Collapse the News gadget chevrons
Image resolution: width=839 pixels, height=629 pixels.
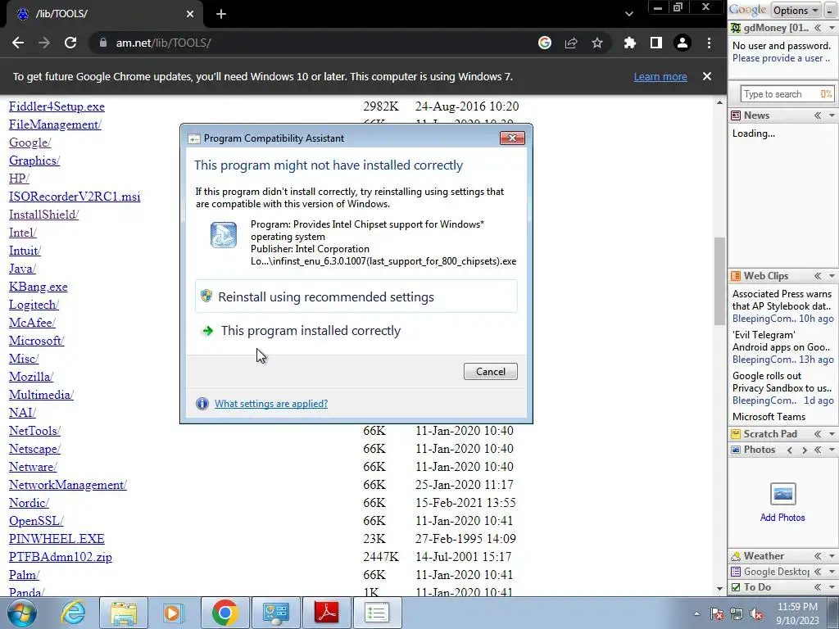point(818,115)
